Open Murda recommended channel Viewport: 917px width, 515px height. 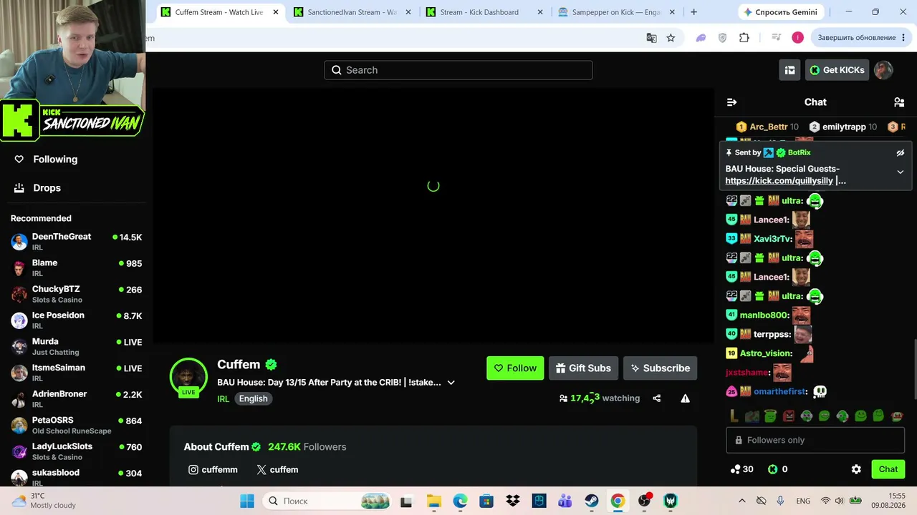click(x=77, y=346)
